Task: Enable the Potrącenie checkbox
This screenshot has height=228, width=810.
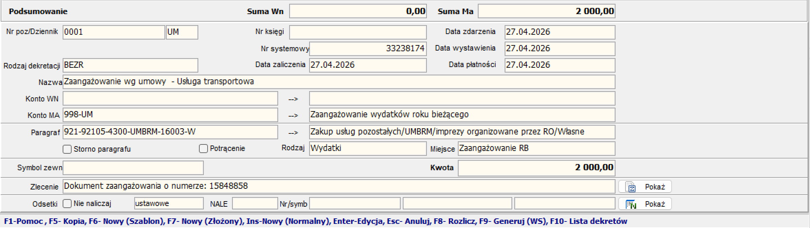Action: tap(203, 149)
